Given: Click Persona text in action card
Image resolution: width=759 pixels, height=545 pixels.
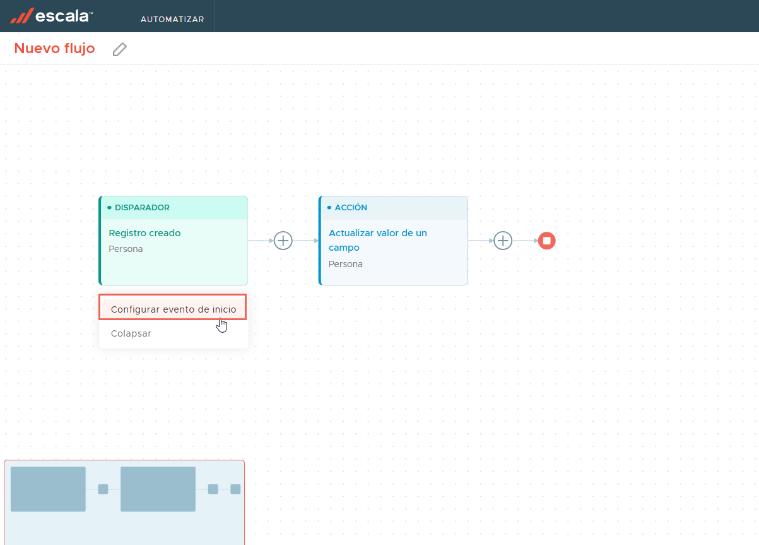Looking at the screenshot, I should (346, 264).
